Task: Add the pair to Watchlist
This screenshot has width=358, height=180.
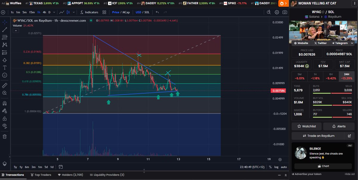Action: 307,126
